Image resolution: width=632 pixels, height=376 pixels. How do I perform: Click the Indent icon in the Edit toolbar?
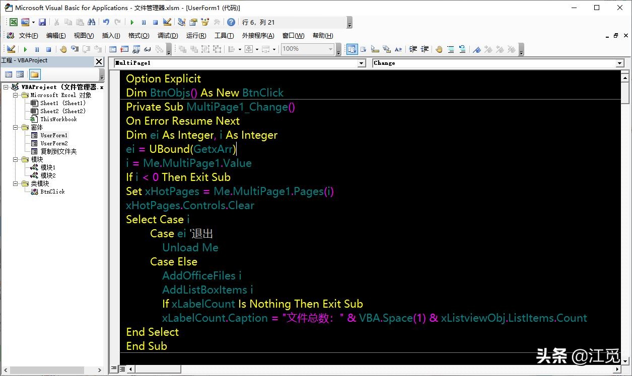[413, 49]
